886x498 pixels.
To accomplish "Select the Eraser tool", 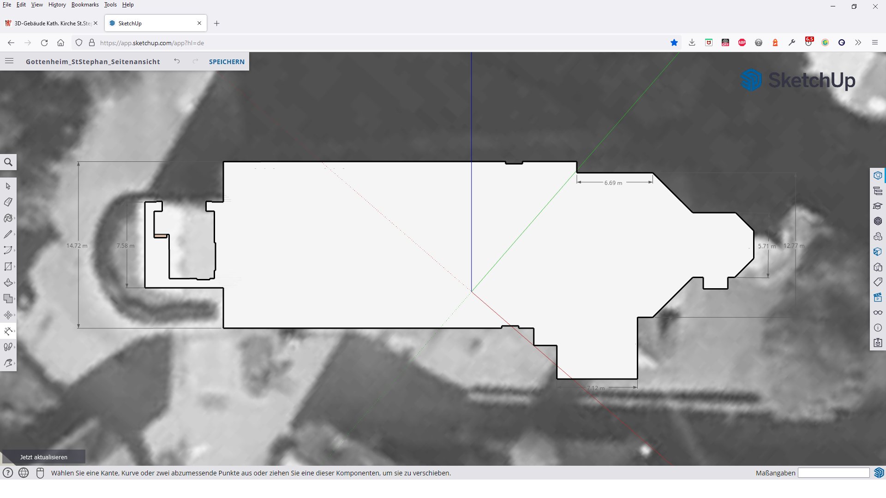I will click(8, 202).
